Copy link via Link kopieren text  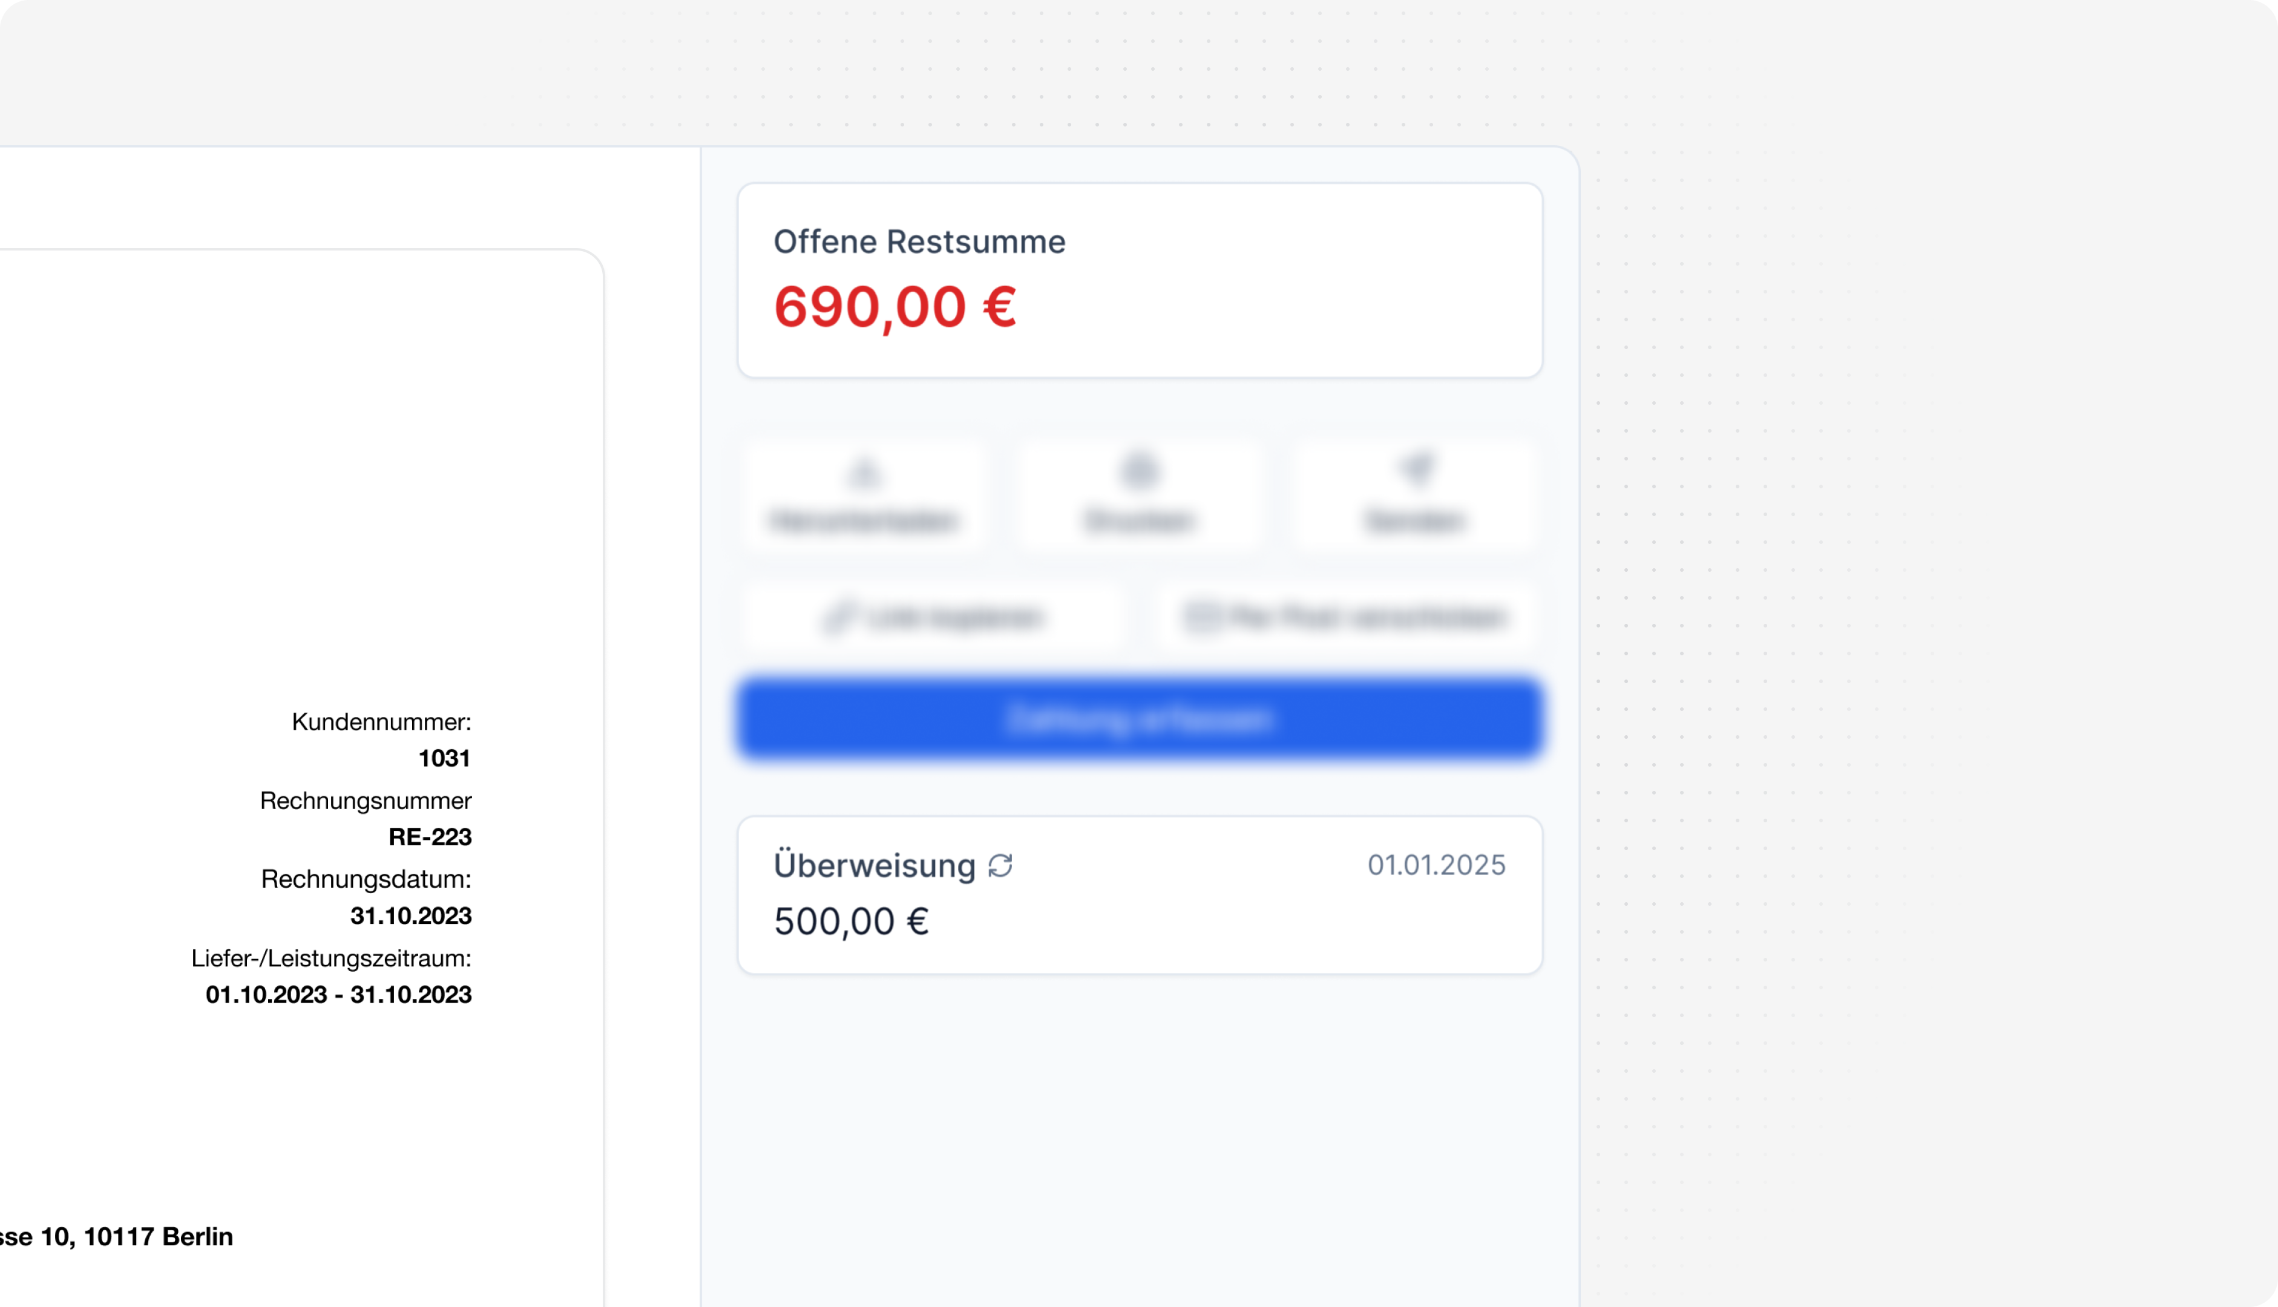pos(956,618)
